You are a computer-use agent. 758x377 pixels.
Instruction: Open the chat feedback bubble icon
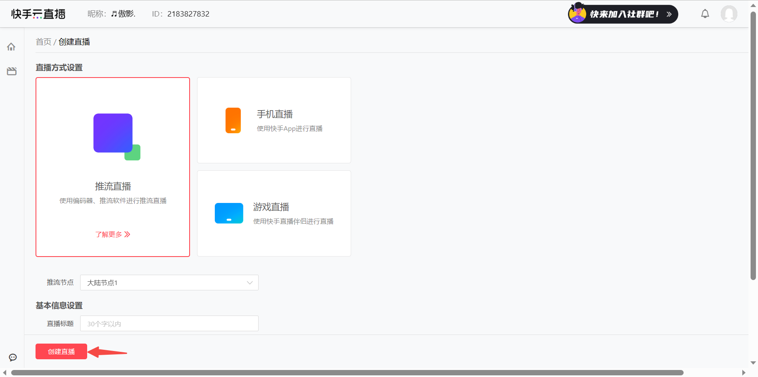coord(13,357)
